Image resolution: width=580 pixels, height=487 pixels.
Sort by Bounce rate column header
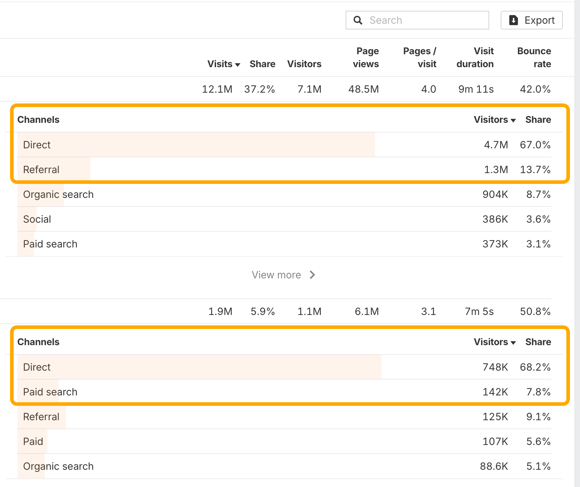(534, 57)
